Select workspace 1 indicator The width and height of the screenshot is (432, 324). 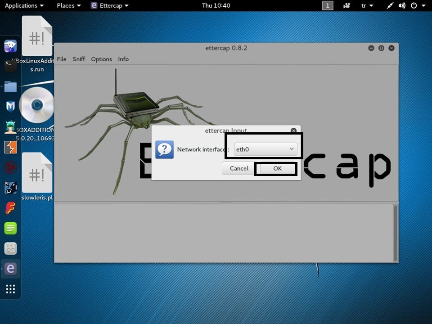pyautogui.click(x=328, y=5)
